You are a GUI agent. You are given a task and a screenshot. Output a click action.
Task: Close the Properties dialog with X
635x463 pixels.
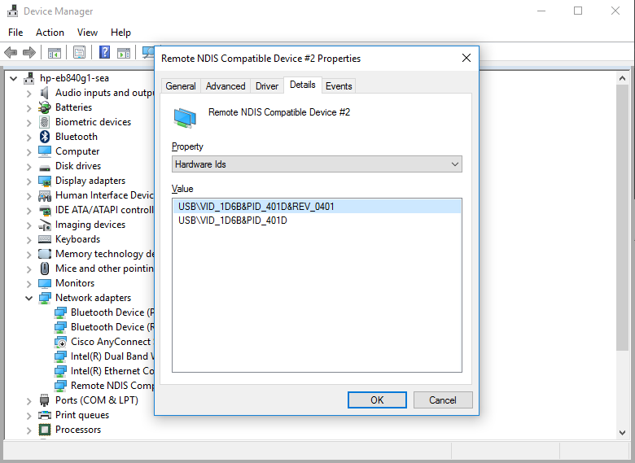(x=466, y=58)
